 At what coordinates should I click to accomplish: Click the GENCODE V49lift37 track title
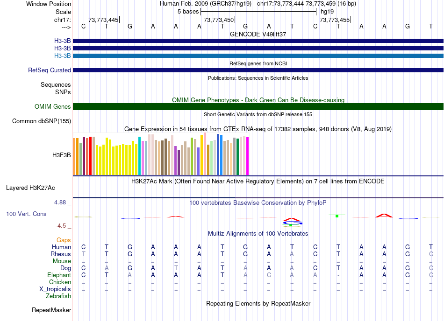click(258, 34)
